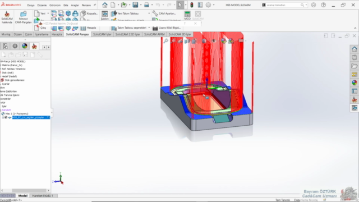Click the Edit Appearance sphere in viewport toolbar

coord(223,41)
